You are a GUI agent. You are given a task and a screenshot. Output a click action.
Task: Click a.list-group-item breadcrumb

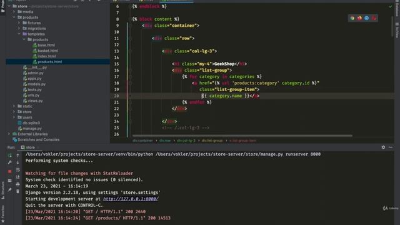pos(242,141)
